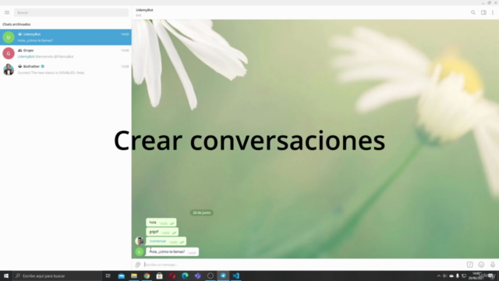Open Task View on the taskbar
The height and width of the screenshot is (281, 499).
[x=108, y=276]
